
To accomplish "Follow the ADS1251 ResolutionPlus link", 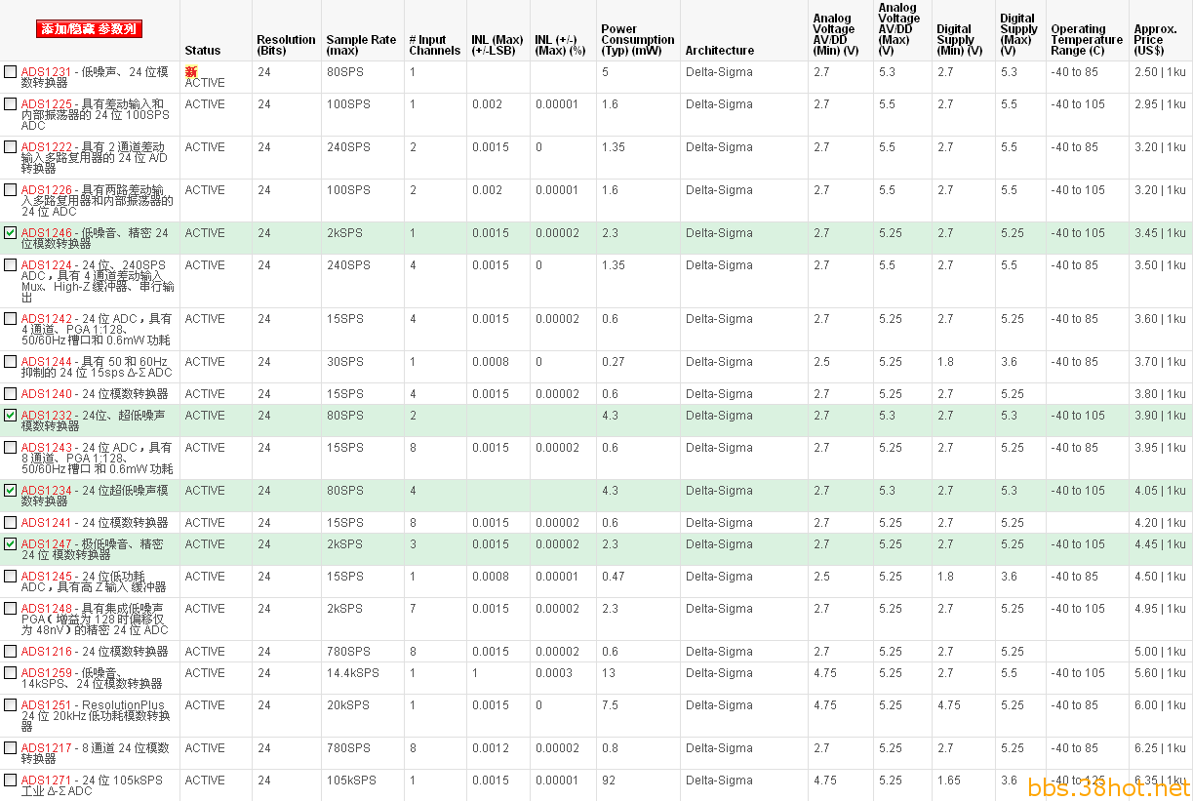I will [47, 705].
